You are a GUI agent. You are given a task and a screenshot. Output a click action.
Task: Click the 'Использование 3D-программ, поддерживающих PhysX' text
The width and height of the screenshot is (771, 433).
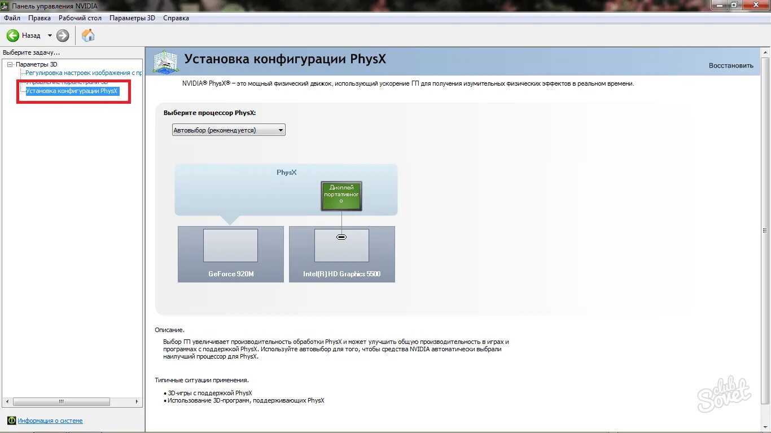point(246,401)
